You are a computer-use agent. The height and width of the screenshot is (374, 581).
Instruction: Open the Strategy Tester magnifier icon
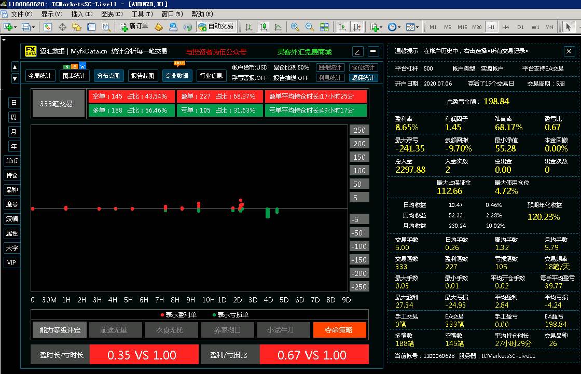tap(106, 27)
